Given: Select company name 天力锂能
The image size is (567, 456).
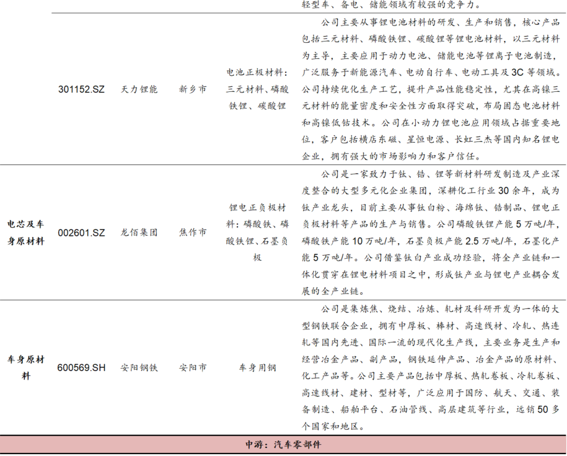Looking at the screenshot, I should point(139,89).
